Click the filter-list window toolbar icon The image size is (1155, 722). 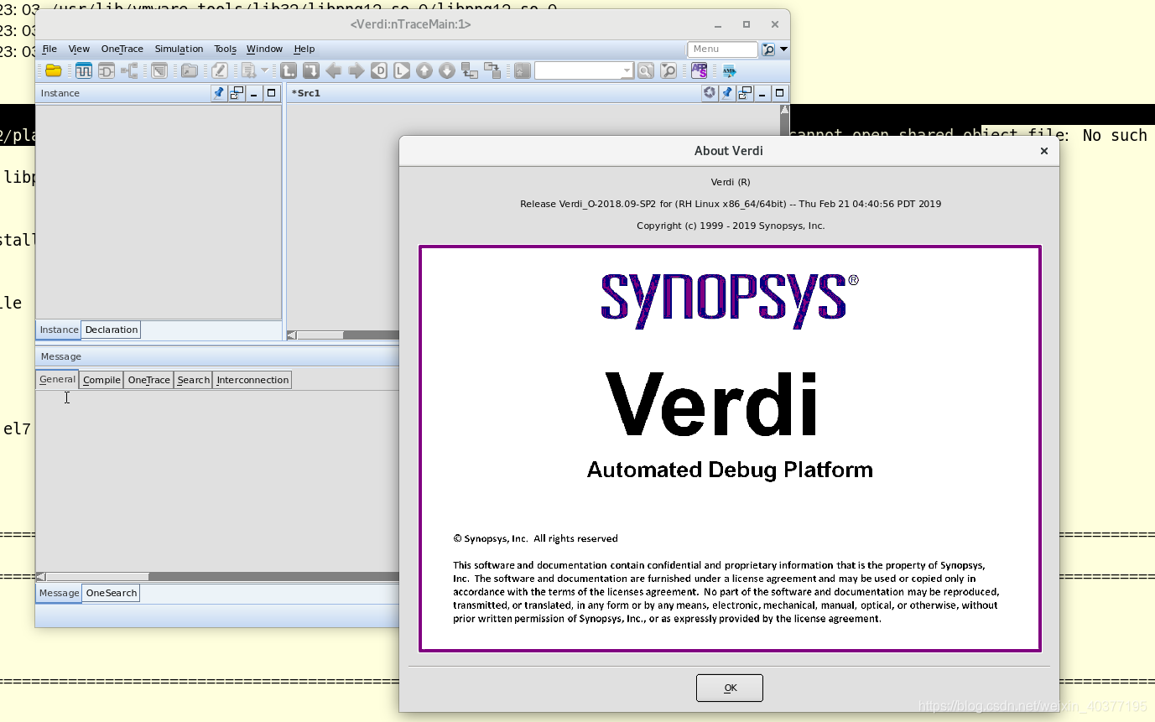click(x=159, y=70)
